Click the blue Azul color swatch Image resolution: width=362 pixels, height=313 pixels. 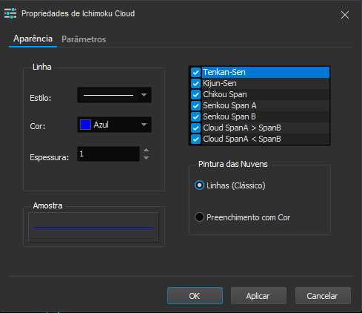click(85, 125)
